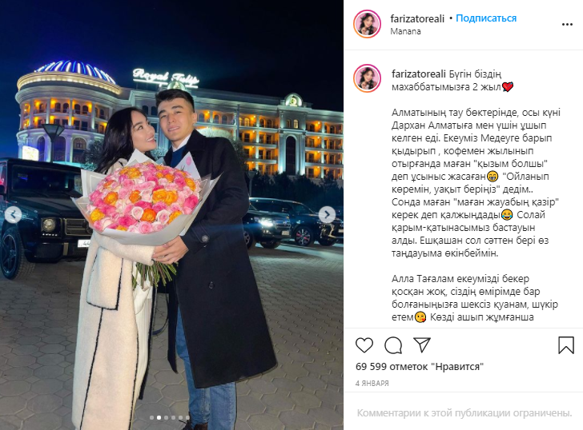Open the Manana location link
This screenshot has width=583, height=430.
pyautogui.click(x=405, y=31)
